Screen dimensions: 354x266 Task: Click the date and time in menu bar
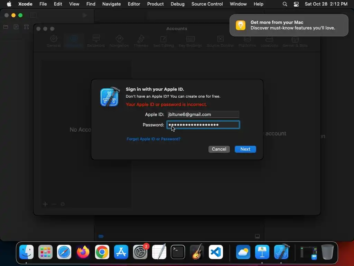click(x=326, y=4)
